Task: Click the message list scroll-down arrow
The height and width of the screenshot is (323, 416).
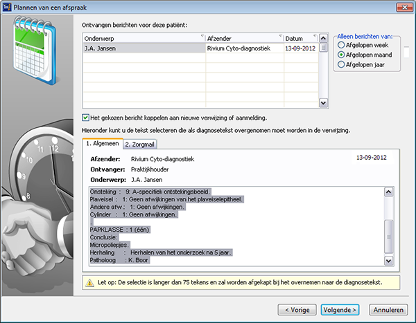Action: click(323, 103)
